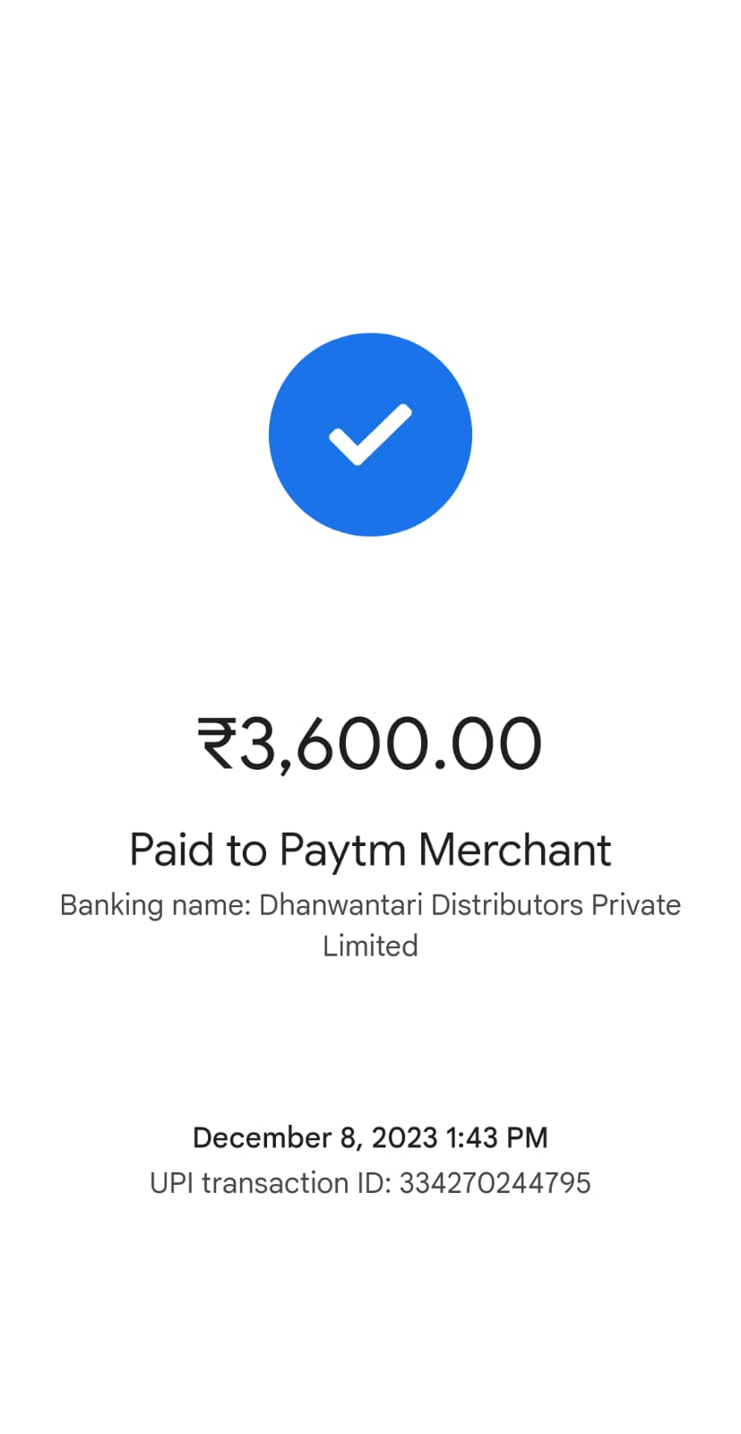Tap the "600.00" part of the amount
Viewport: 741px width, 1434px height.
click(419, 743)
